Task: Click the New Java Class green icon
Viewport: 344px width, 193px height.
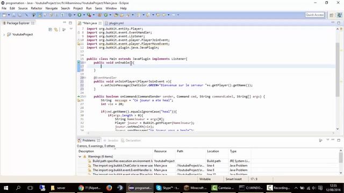Action: tap(106, 15)
